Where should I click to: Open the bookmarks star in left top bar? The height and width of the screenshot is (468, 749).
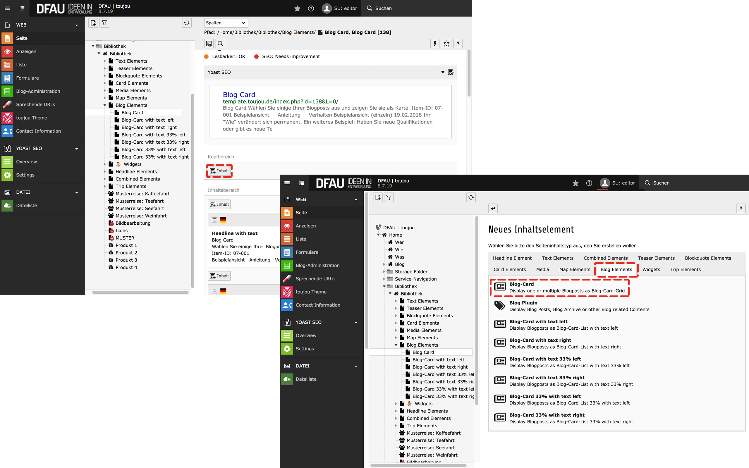pos(297,8)
